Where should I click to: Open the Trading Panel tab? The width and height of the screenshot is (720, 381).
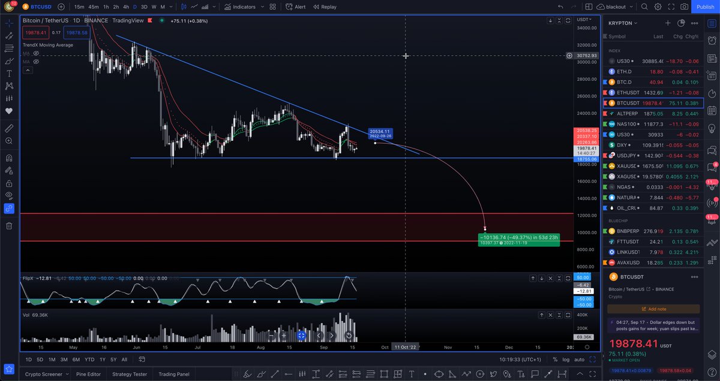174,374
